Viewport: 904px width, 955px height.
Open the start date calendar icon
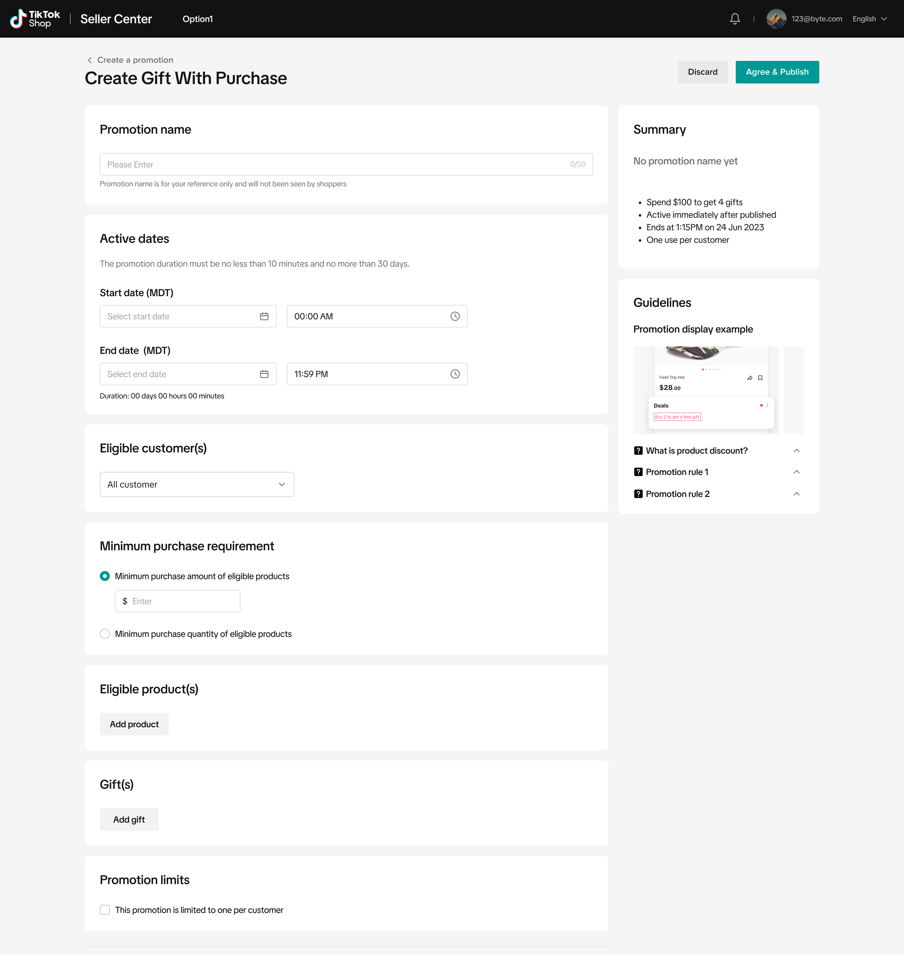coord(264,317)
